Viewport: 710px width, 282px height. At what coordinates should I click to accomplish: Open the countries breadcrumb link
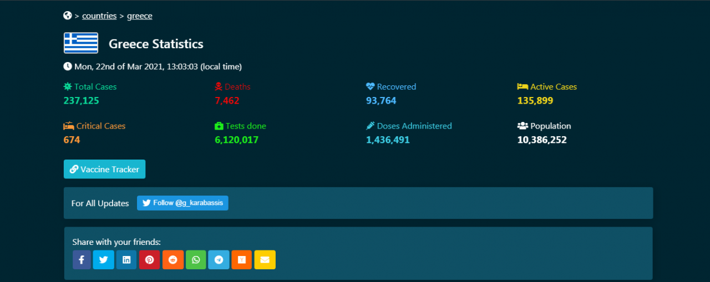coord(99,16)
